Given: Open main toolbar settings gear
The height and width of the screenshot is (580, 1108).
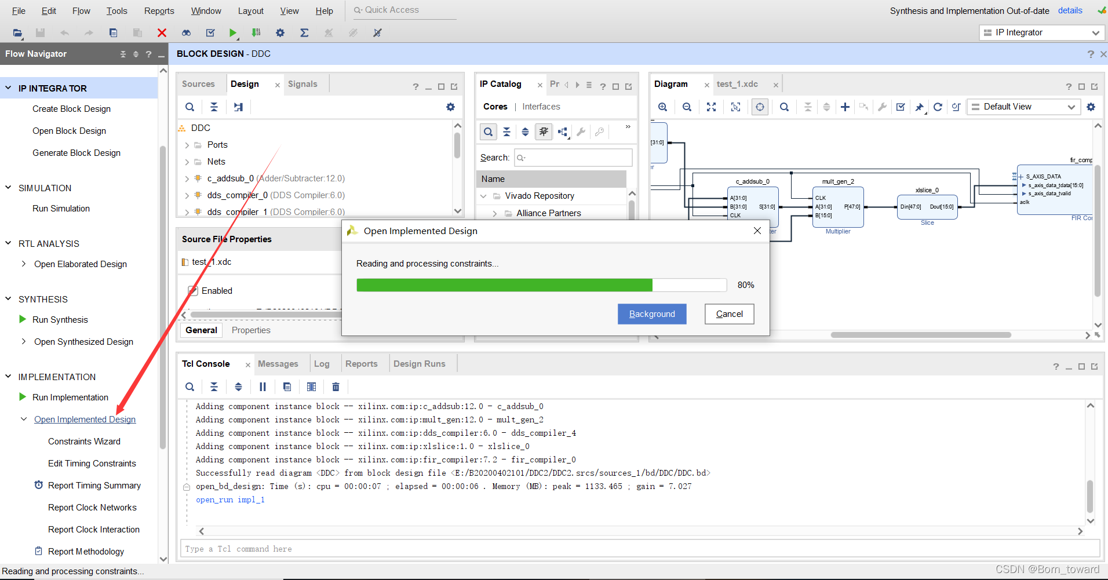Looking at the screenshot, I should pyautogui.click(x=280, y=33).
